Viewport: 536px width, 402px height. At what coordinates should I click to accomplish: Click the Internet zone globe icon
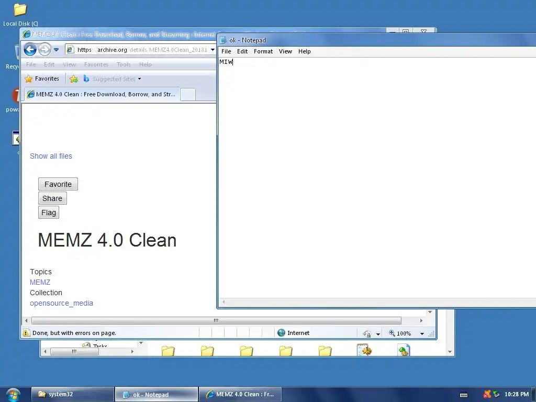281,332
